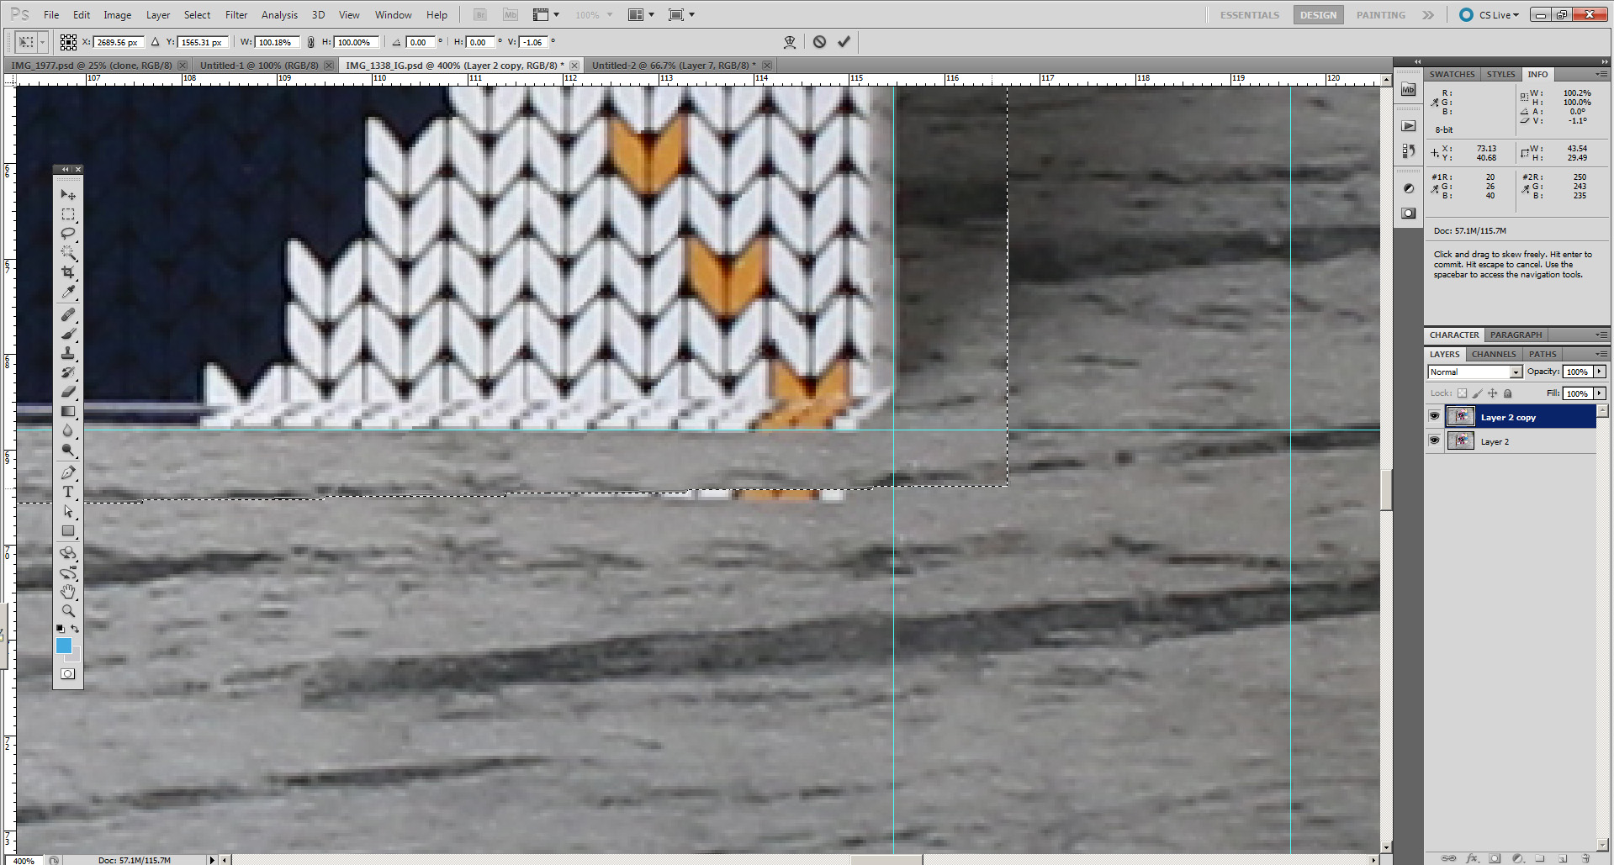This screenshot has height=865, width=1614.
Task: Select the Rectangle shape tool
Action: pyautogui.click(x=68, y=530)
